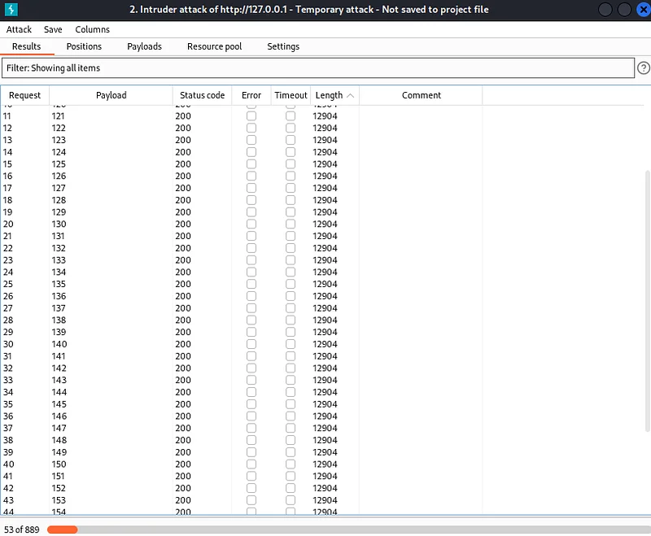Open the Attack menu

pyautogui.click(x=19, y=29)
